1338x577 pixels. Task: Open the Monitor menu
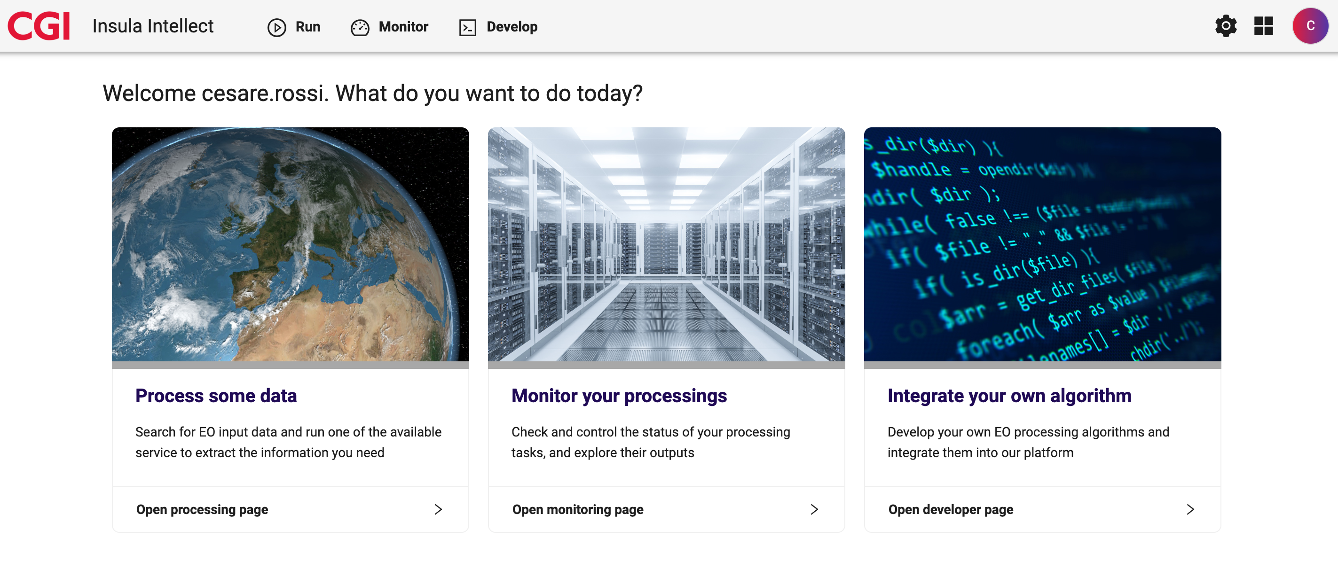click(x=390, y=27)
